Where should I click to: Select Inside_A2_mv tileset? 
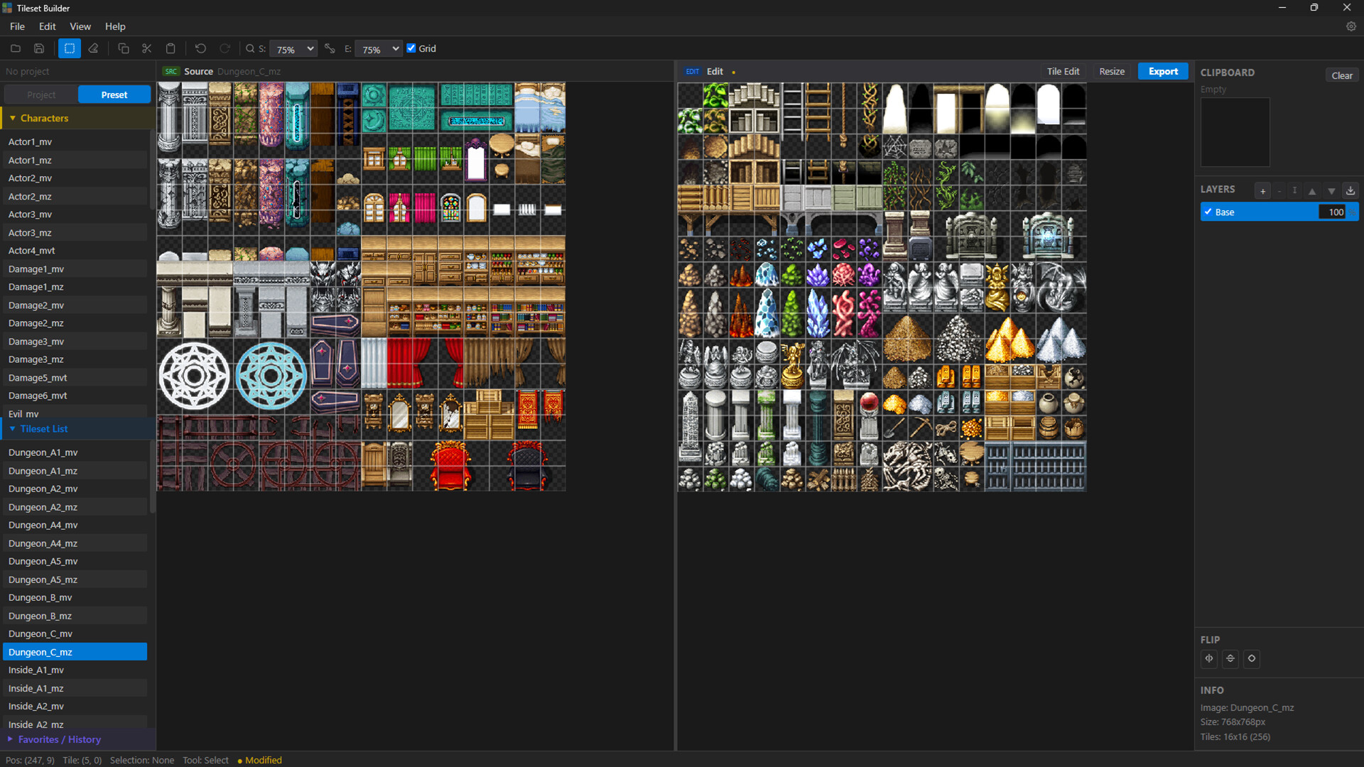point(75,706)
